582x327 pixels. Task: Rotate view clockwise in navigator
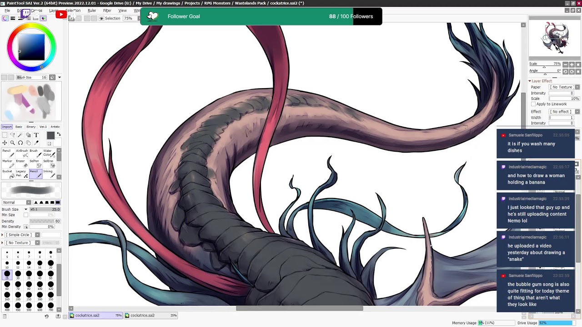pyautogui.click(x=572, y=71)
